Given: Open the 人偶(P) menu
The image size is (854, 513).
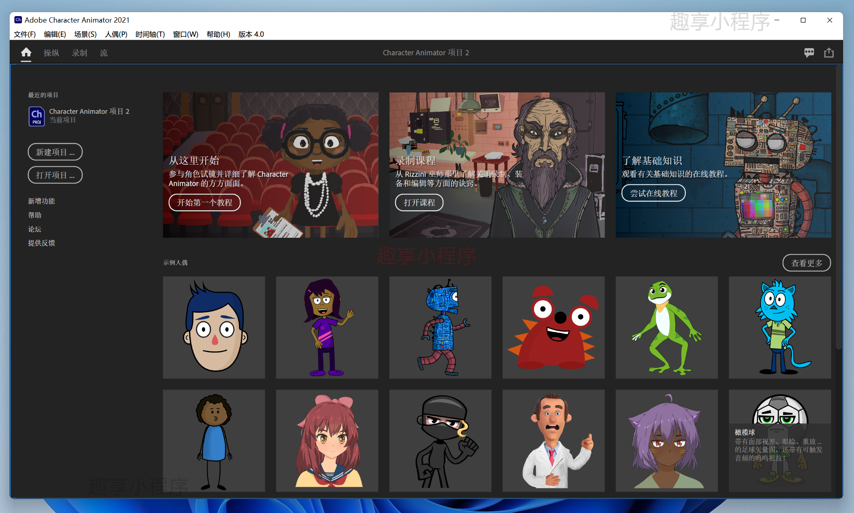Looking at the screenshot, I should click(116, 34).
